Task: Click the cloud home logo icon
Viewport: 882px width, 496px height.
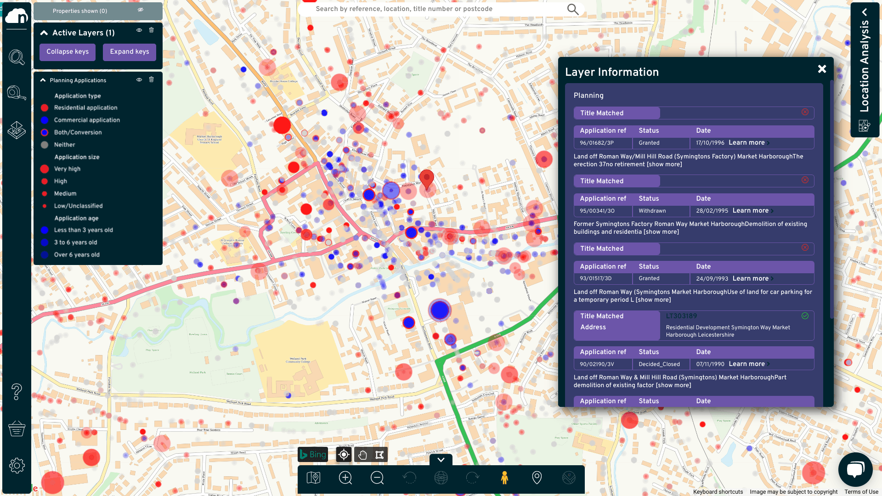Action: (17, 16)
